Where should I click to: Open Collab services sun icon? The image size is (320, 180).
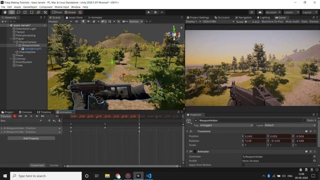(251, 12)
